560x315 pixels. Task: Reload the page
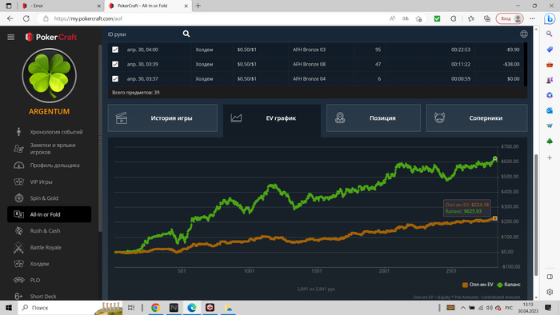[26, 18]
